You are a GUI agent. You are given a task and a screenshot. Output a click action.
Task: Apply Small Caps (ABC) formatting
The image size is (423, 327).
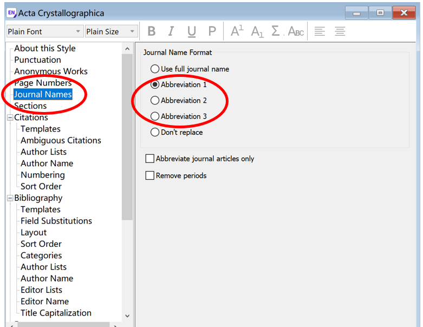pos(296,31)
